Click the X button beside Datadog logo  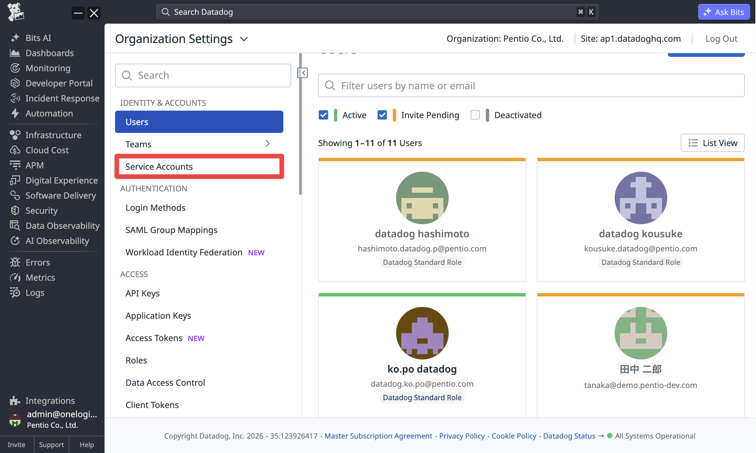94,13
